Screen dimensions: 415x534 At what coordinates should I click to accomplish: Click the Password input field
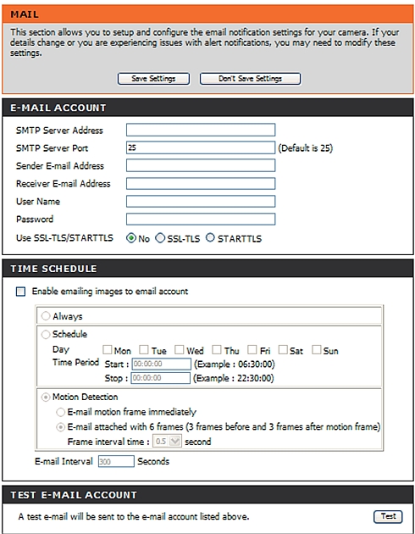pos(201,219)
